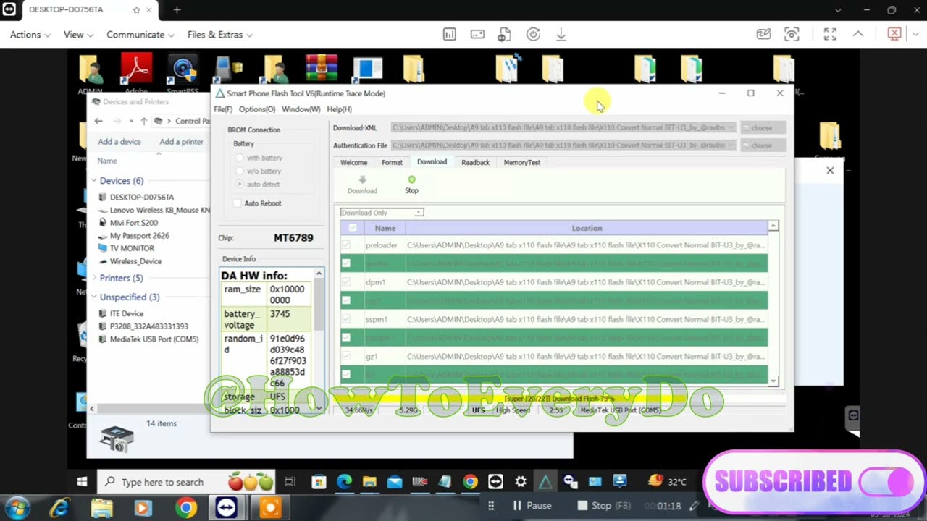Toggle the preloader row checkbox
This screenshot has height=521, width=927.
pyautogui.click(x=346, y=245)
